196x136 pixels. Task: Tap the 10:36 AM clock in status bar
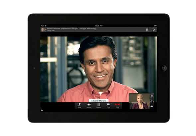click(x=99, y=26)
